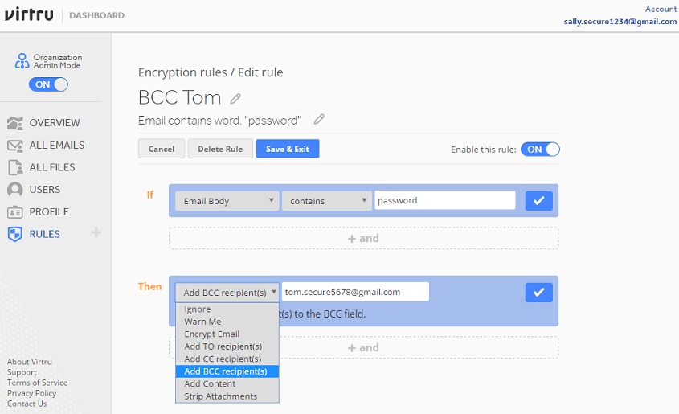Add another If condition with + and
This screenshot has width=679, height=414.
tap(363, 238)
